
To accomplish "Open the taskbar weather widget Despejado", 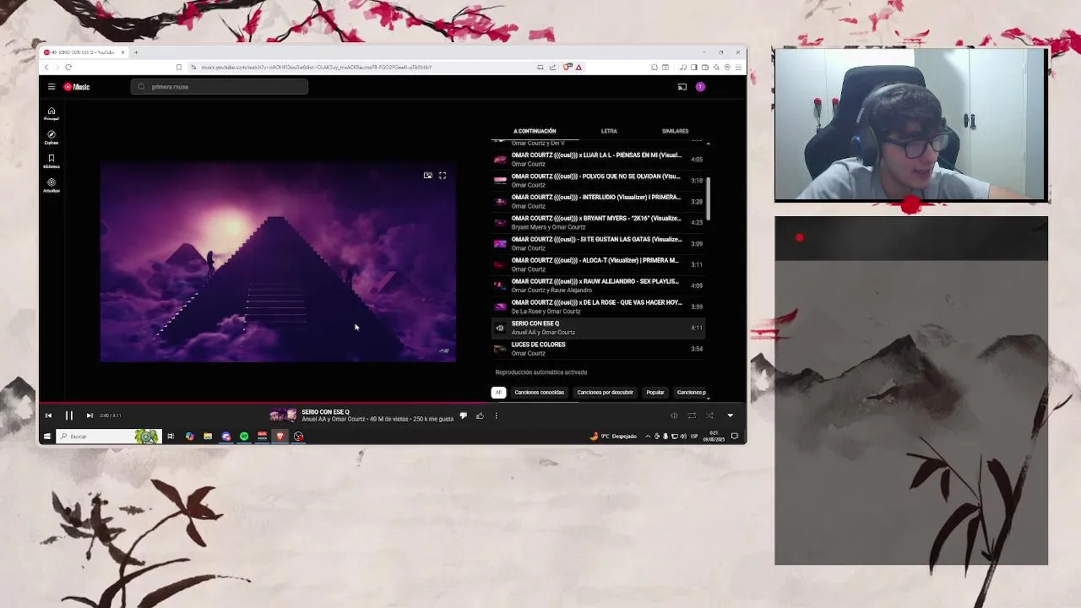I will (x=614, y=437).
